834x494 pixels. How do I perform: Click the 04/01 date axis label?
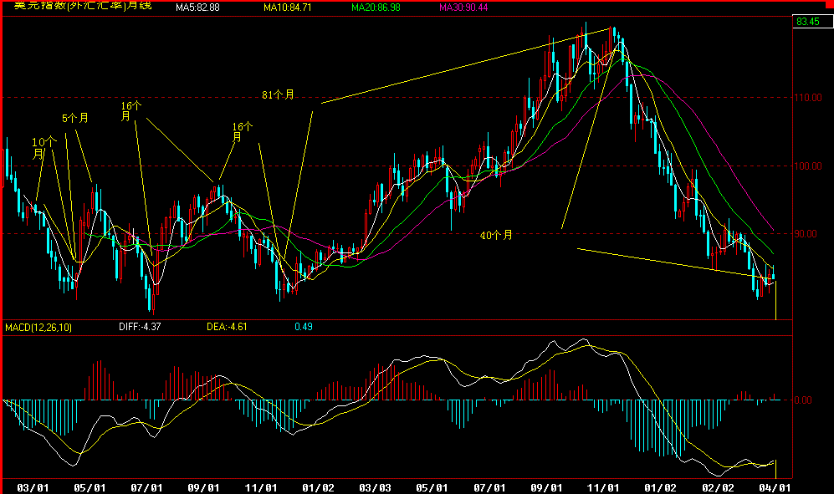click(x=775, y=487)
